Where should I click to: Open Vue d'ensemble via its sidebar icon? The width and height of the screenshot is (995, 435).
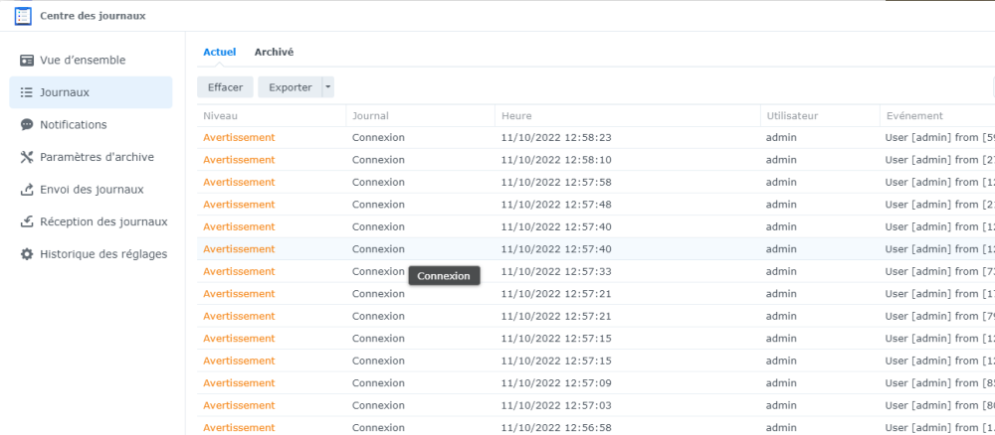pos(27,60)
